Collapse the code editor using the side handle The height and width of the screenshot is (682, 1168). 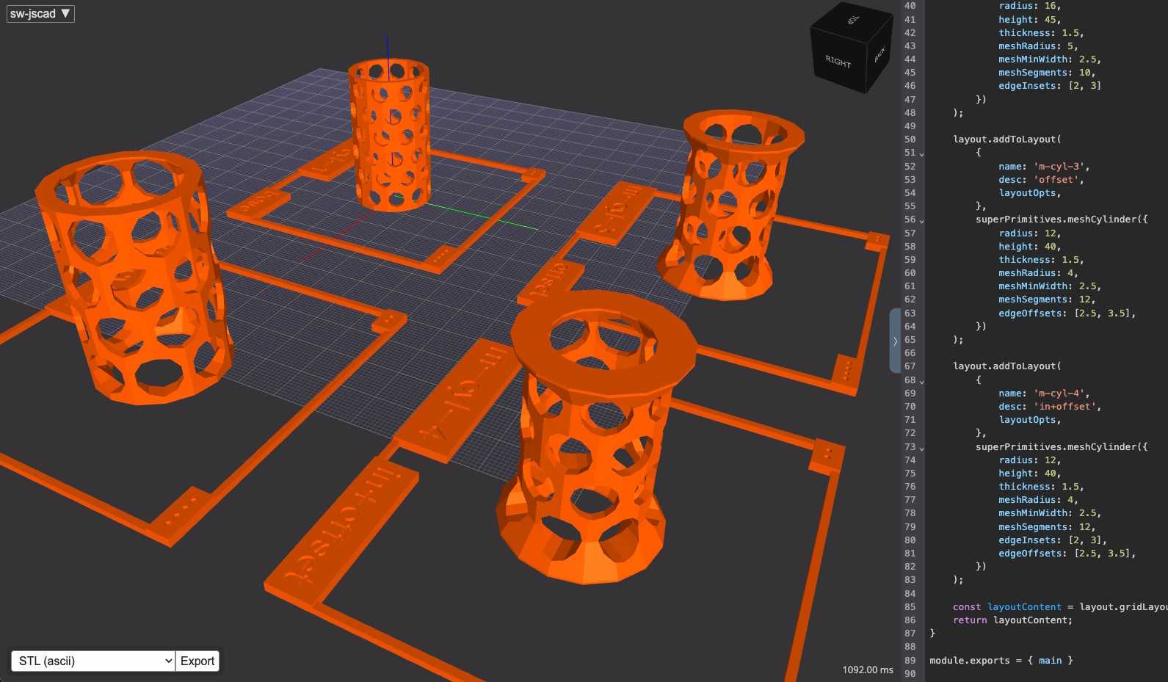895,341
